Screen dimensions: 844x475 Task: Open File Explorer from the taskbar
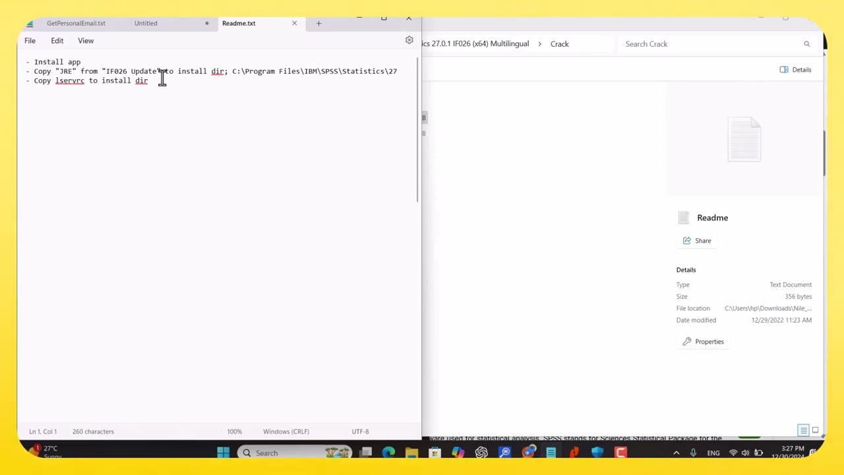point(411,453)
